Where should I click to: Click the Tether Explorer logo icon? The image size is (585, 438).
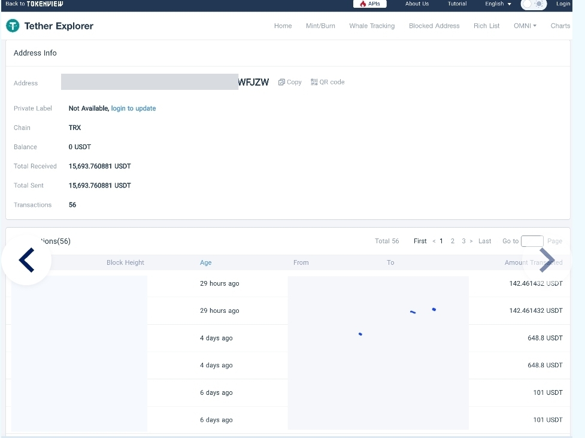[x=13, y=26]
